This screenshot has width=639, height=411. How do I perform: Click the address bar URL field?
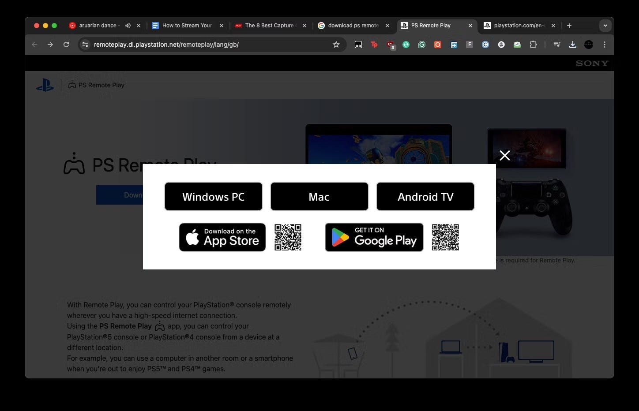point(199,44)
